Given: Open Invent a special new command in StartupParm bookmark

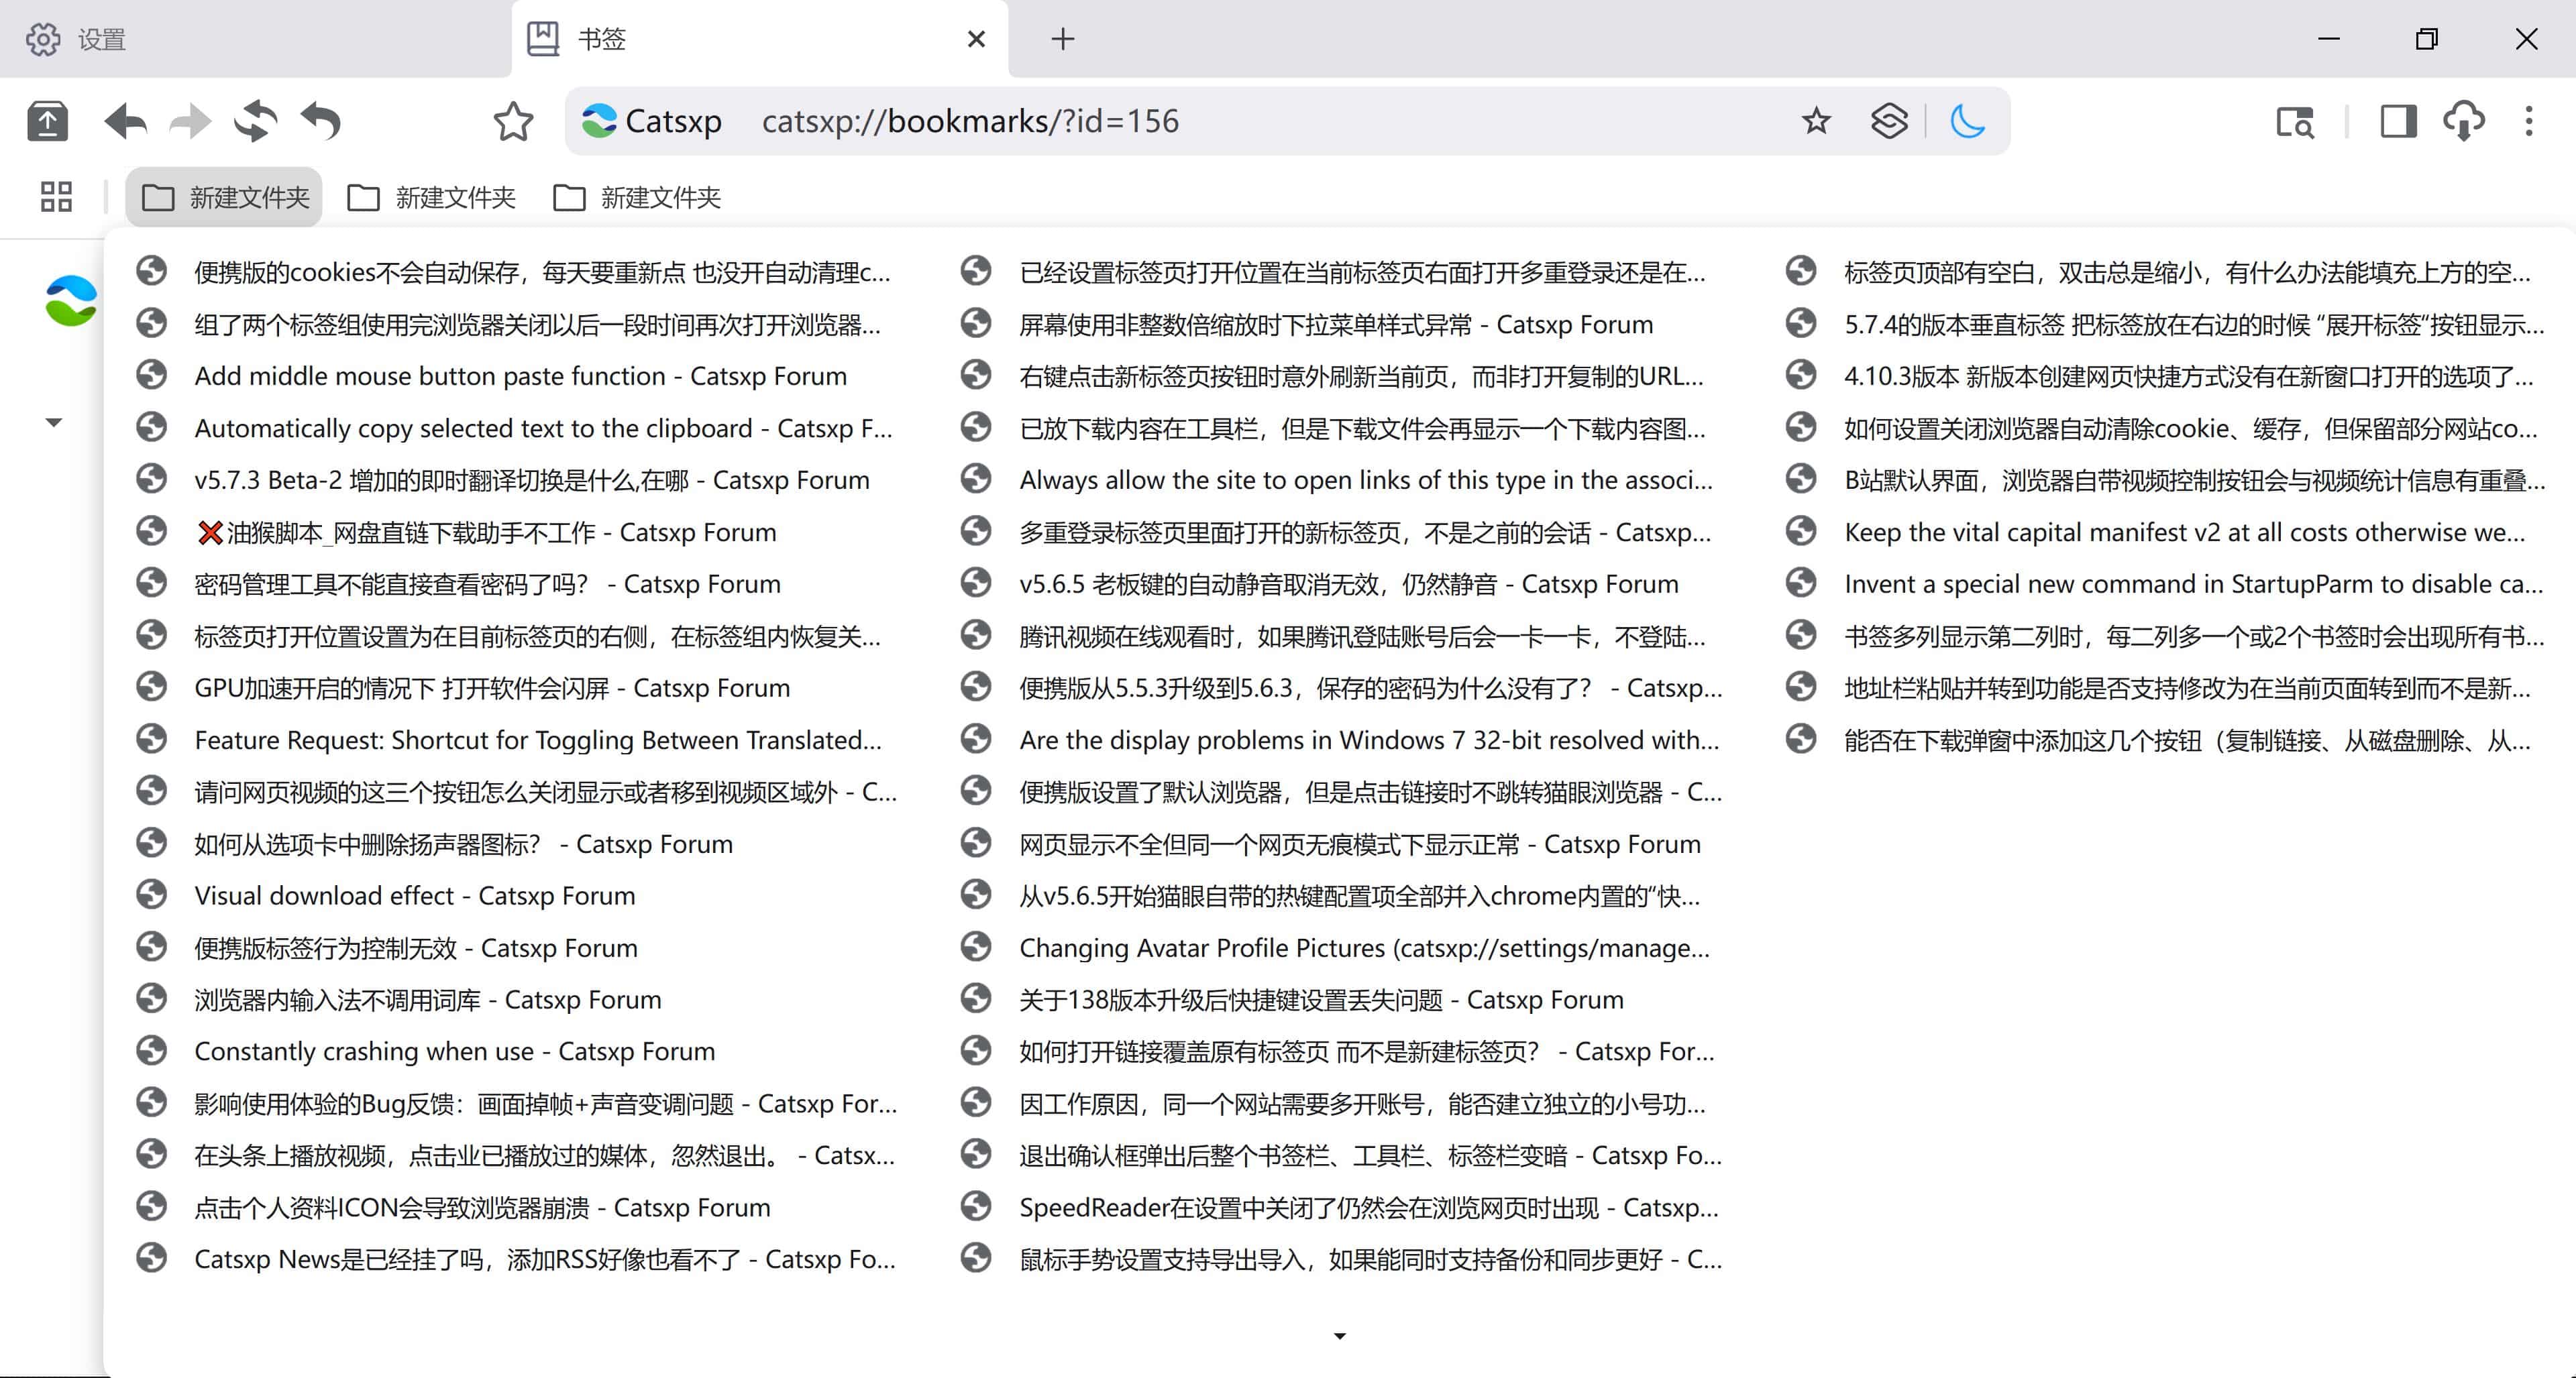Looking at the screenshot, I should (2165, 585).
